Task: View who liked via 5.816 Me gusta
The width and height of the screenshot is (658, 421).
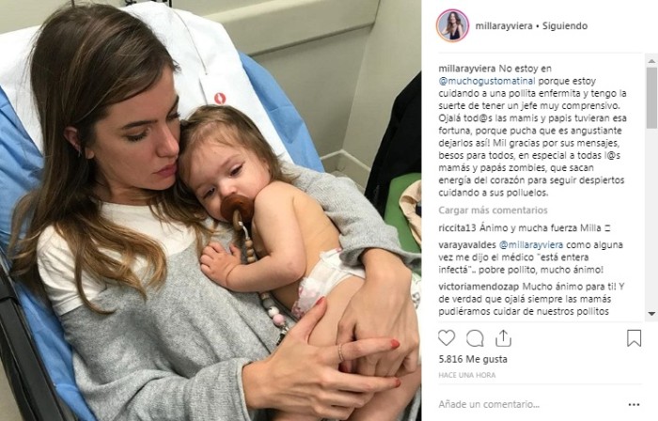Action: tap(473, 359)
